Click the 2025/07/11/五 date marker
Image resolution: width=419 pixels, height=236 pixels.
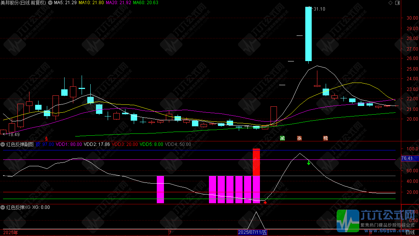252,232
